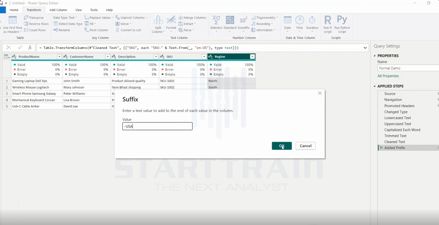Open the Add Column ribbon tab
The height and width of the screenshot is (225, 439).
point(58,10)
